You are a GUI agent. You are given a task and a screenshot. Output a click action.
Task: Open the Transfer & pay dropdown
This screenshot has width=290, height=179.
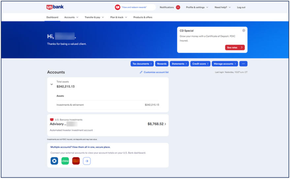(94, 17)
